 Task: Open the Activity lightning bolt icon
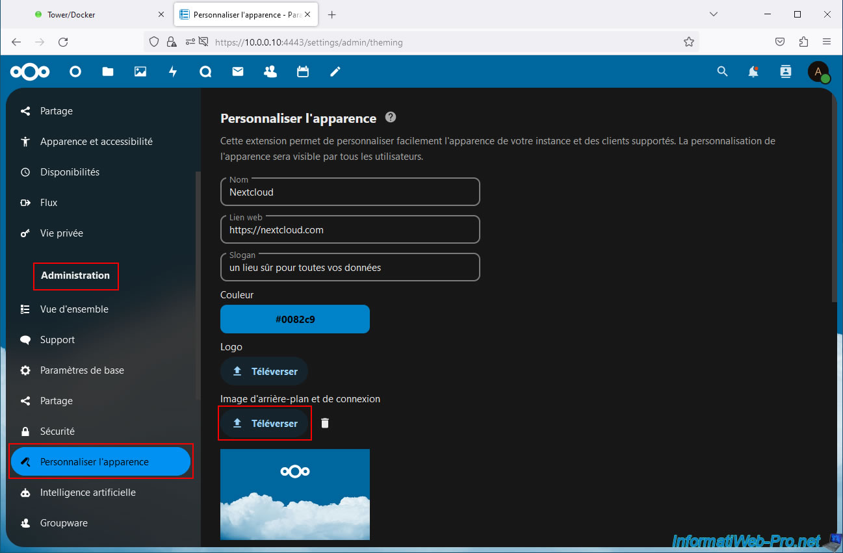coord(173,72)
